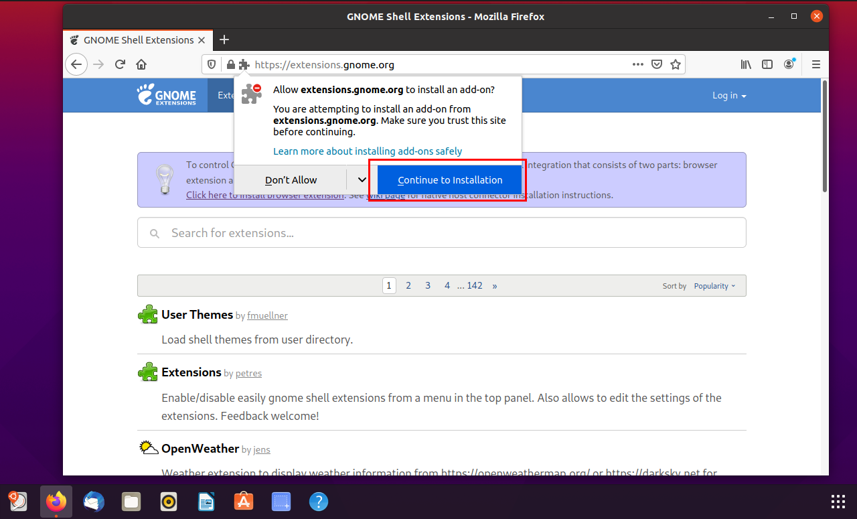The height and width of the screenshot is (519, 857).
Task: Open Rhythmbox from the dock
Action: (169, 501)
